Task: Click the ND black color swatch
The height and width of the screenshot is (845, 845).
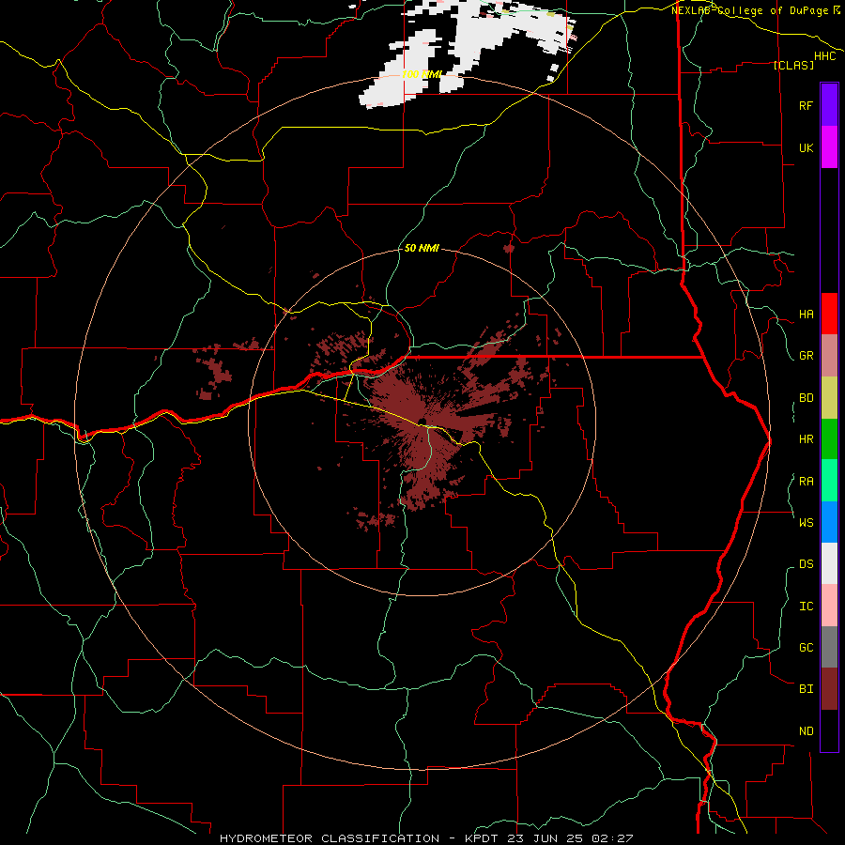Action: 829,730
